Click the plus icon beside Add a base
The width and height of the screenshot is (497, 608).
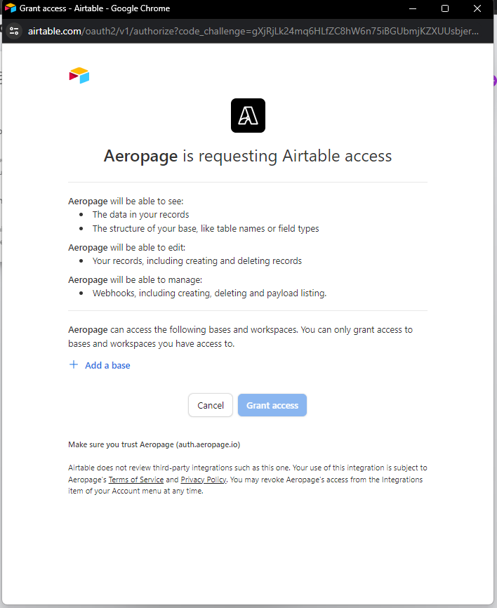[x=74, y=365]
